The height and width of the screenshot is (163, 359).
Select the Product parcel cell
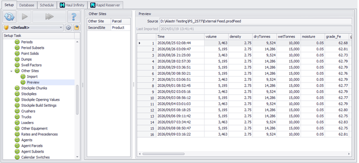(120, 27)
